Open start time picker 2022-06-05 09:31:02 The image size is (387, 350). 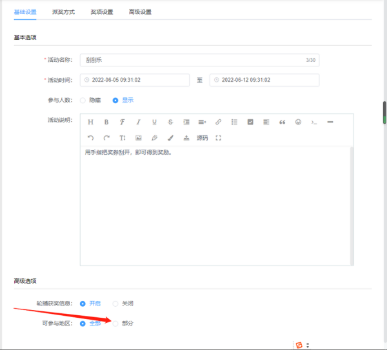pyautogui.click(x=135, y=80)
